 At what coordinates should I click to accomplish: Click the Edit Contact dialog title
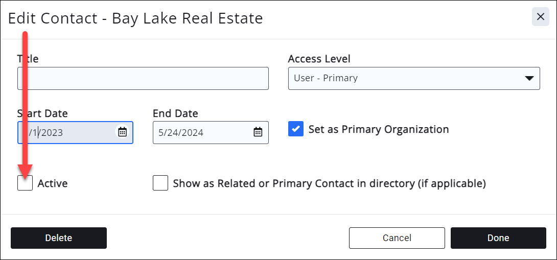tap(135, 18)
